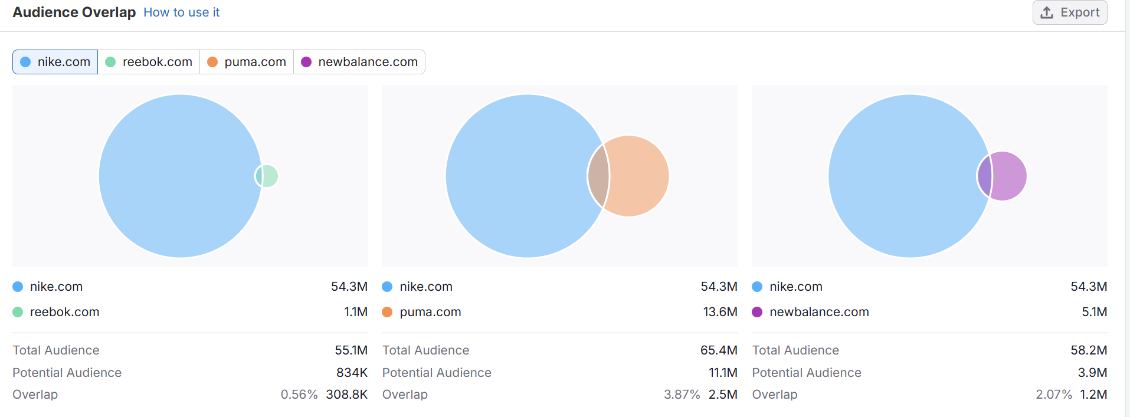This screenshot has height=417, width=1130.
Task: Click the nike–puma overlap region
Action: click(598, 176)
